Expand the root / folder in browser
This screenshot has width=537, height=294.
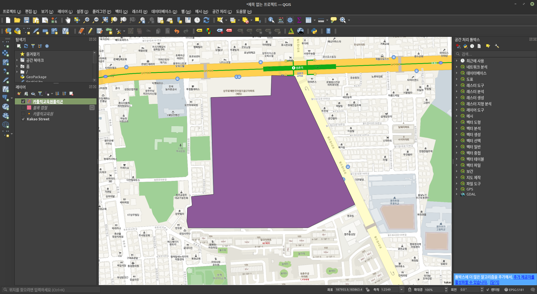[17, 72]
